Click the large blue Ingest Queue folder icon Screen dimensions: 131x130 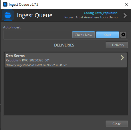click(x=8, y=15)
